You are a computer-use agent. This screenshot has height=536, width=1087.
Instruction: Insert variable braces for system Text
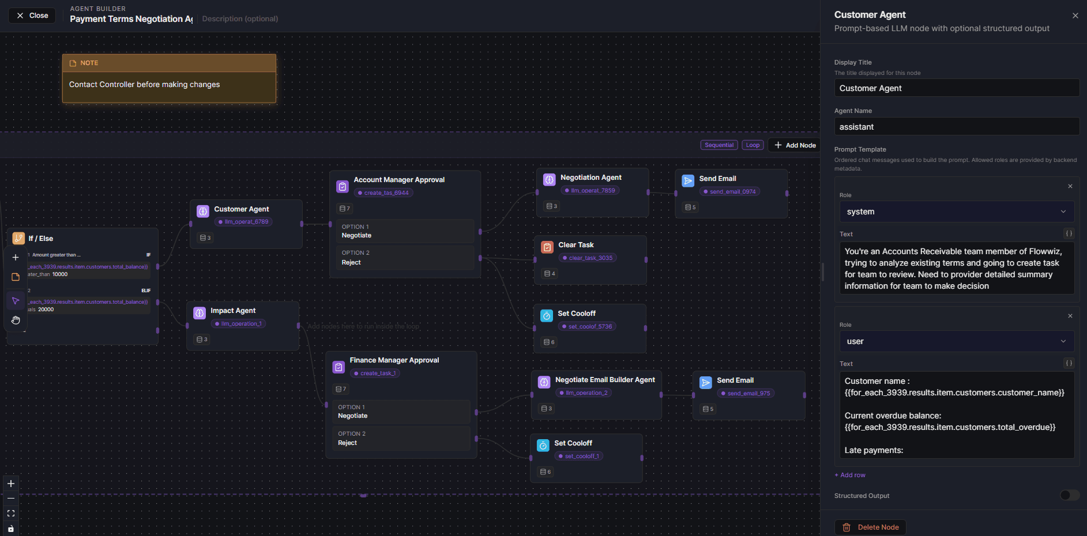point(1069,233)
